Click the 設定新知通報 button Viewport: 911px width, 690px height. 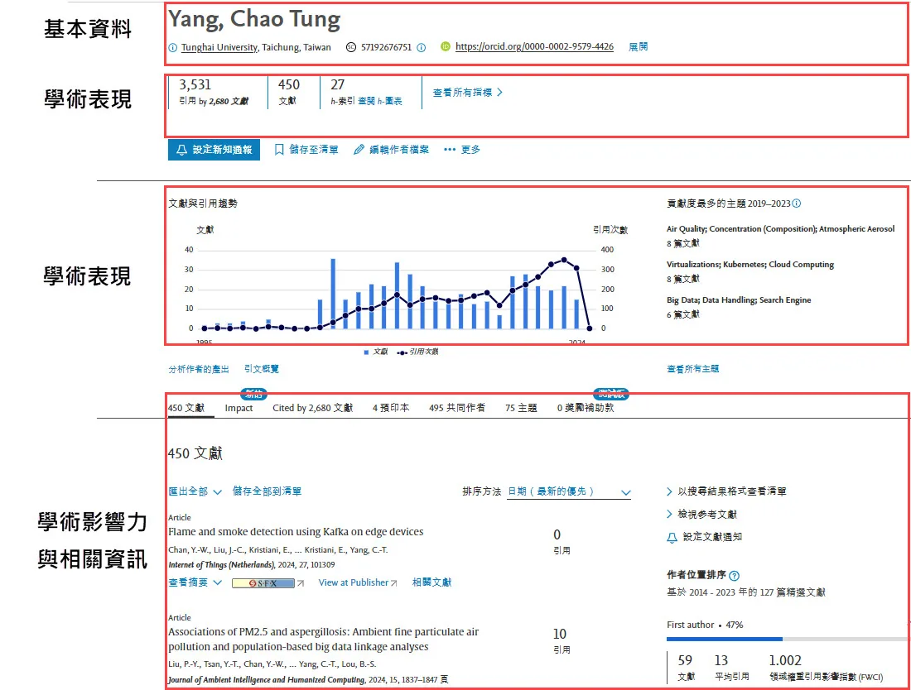point(214,150)
